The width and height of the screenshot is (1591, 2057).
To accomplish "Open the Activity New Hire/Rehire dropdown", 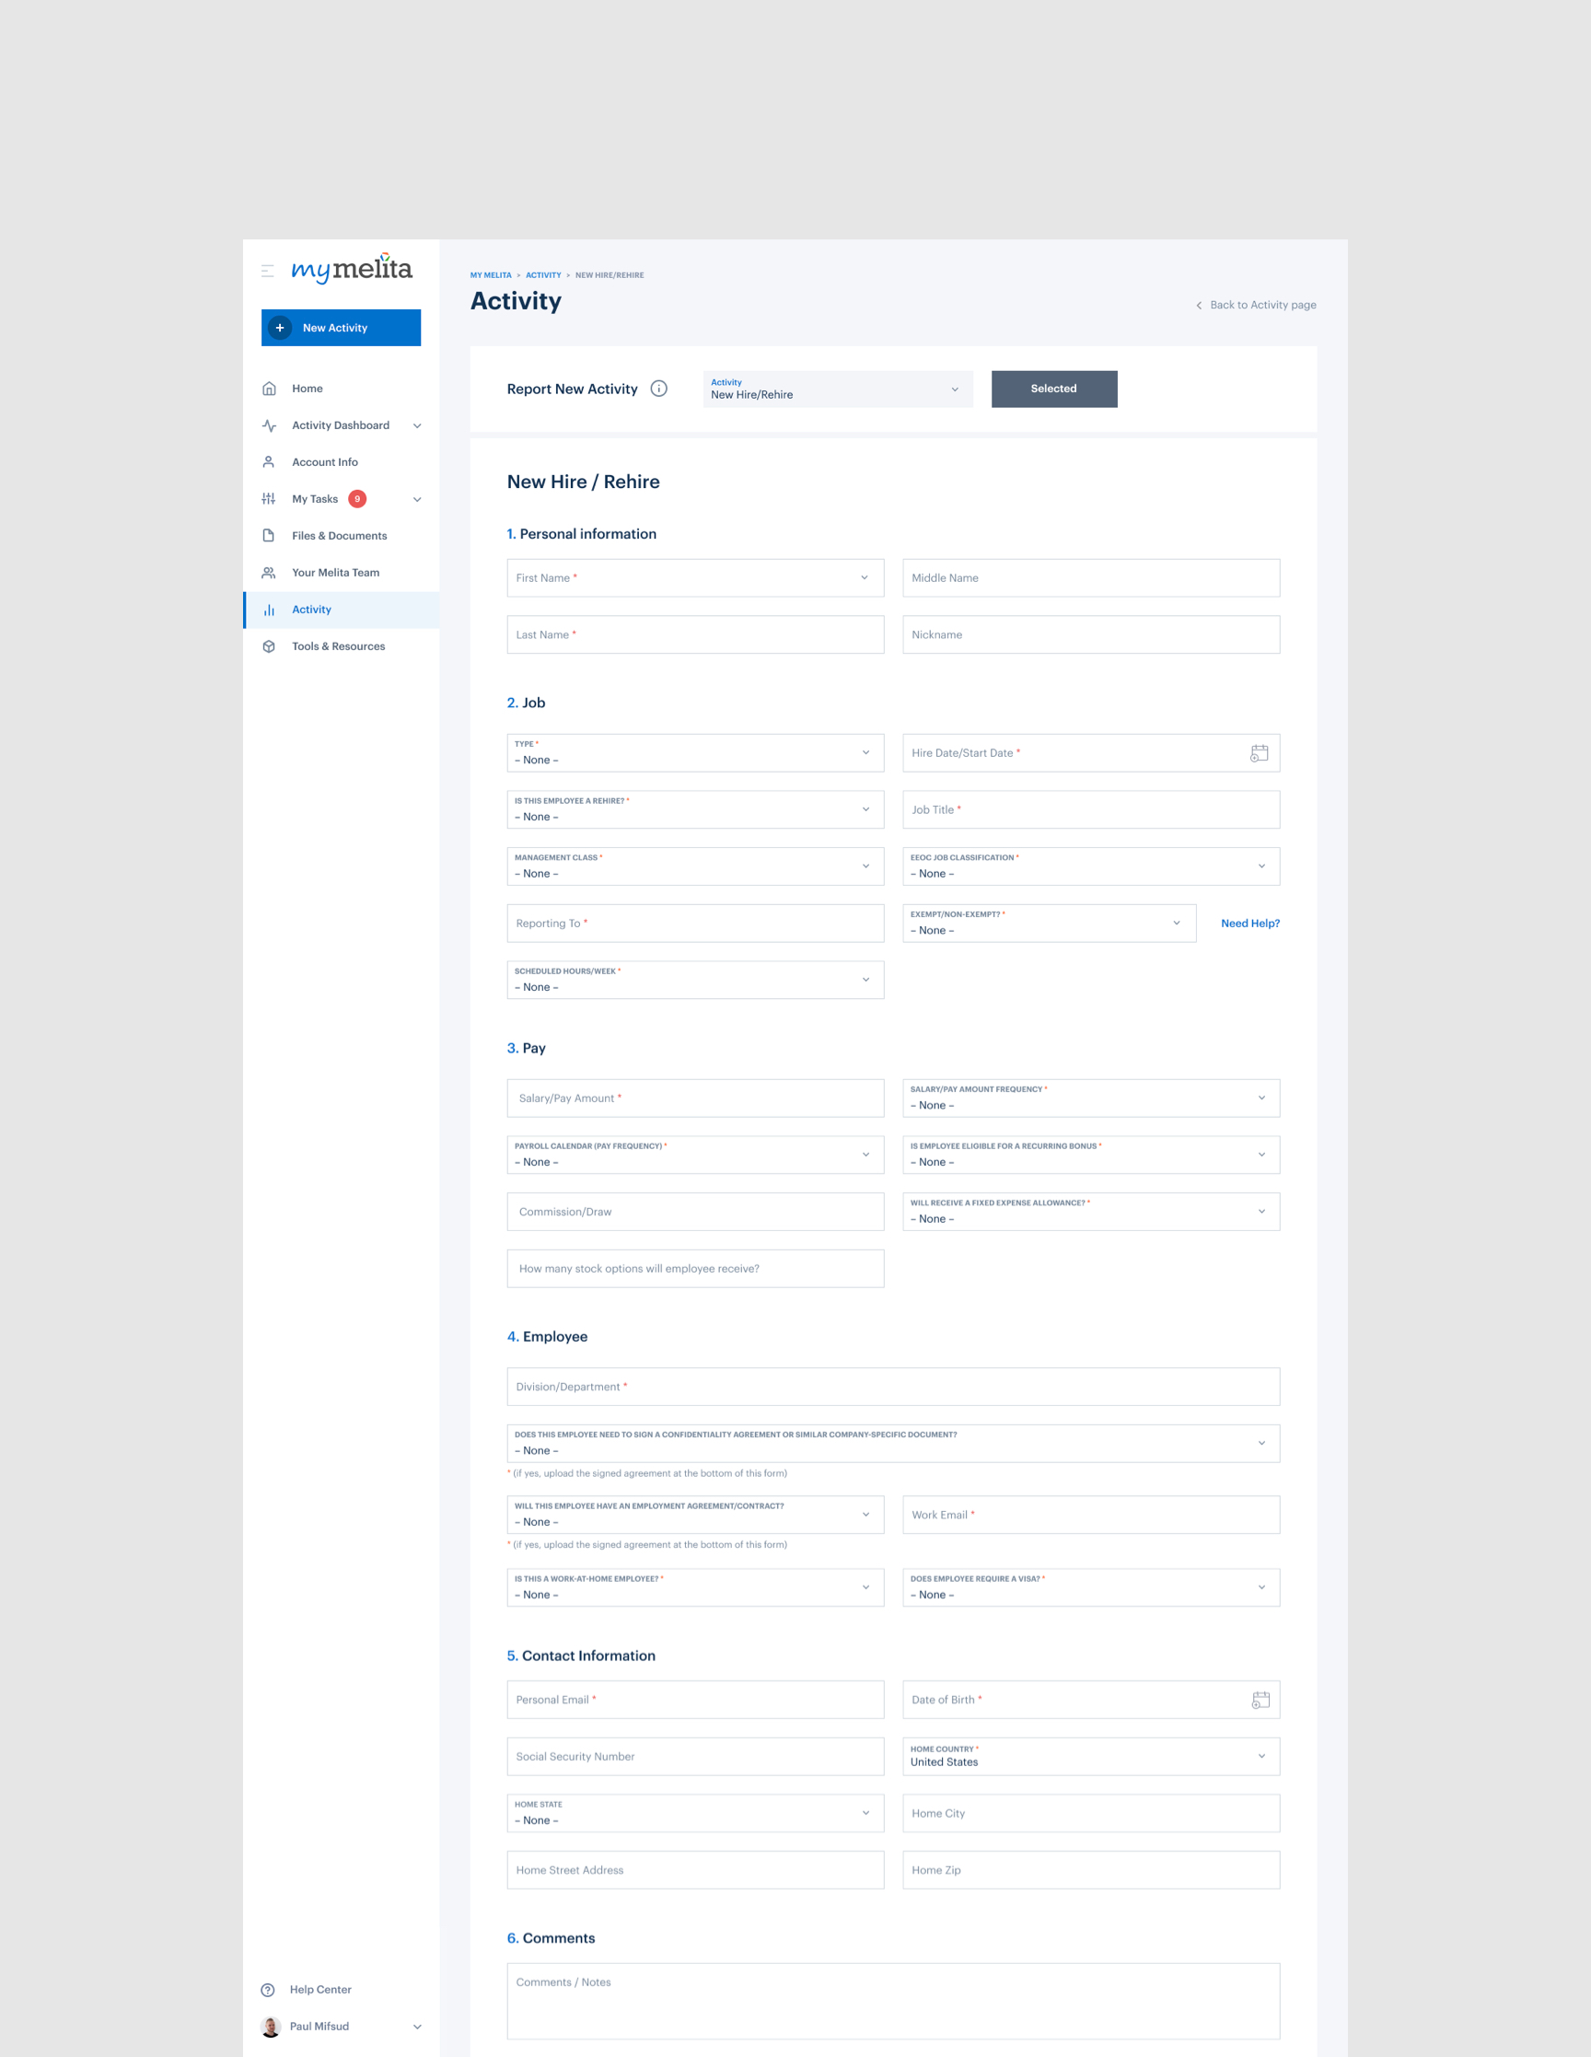I will [x=838, y=389].
